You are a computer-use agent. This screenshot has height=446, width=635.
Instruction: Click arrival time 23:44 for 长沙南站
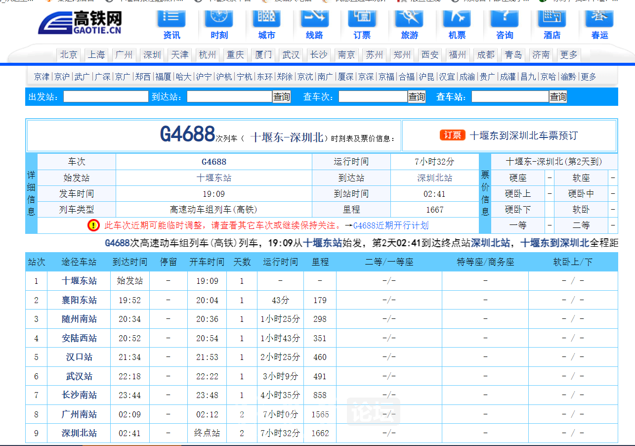tap(129, 395)
